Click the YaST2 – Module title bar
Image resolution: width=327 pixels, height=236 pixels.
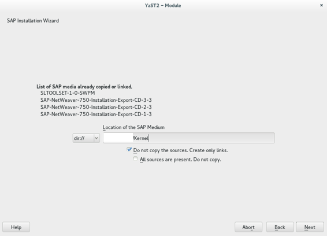click(163, 5)
